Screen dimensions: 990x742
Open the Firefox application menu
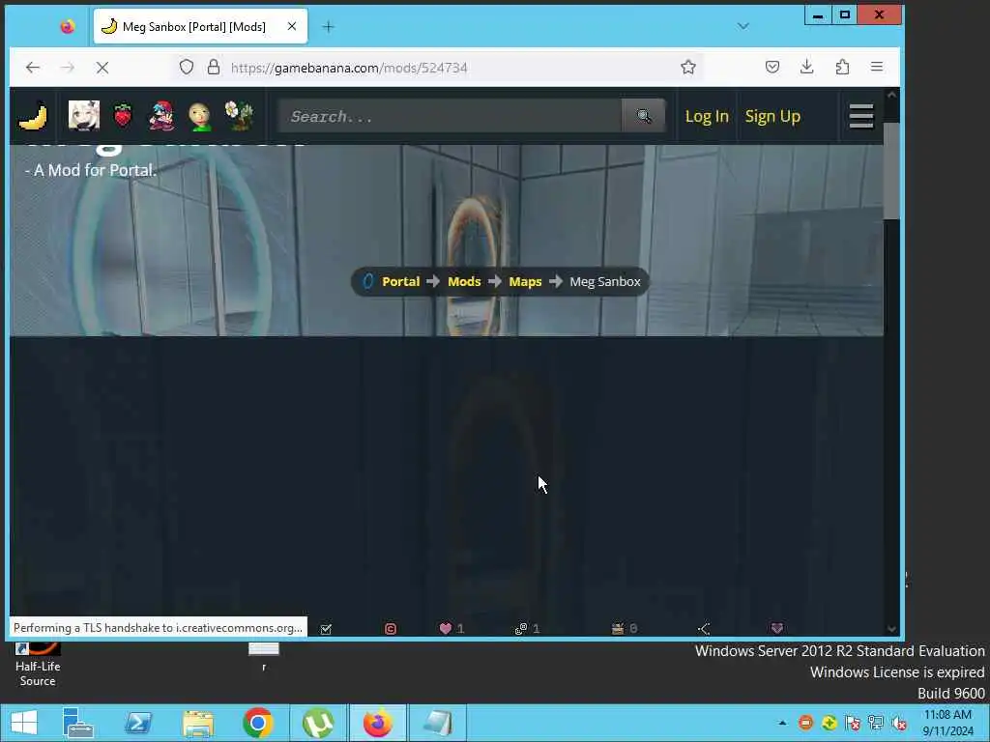[x=877, y=67]
